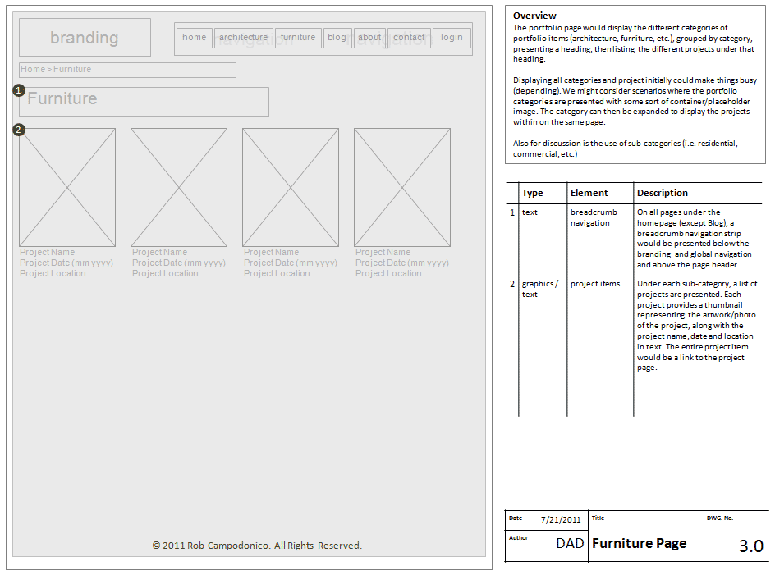Click the breadcrumb navigation element cell

tap(594, 218)
